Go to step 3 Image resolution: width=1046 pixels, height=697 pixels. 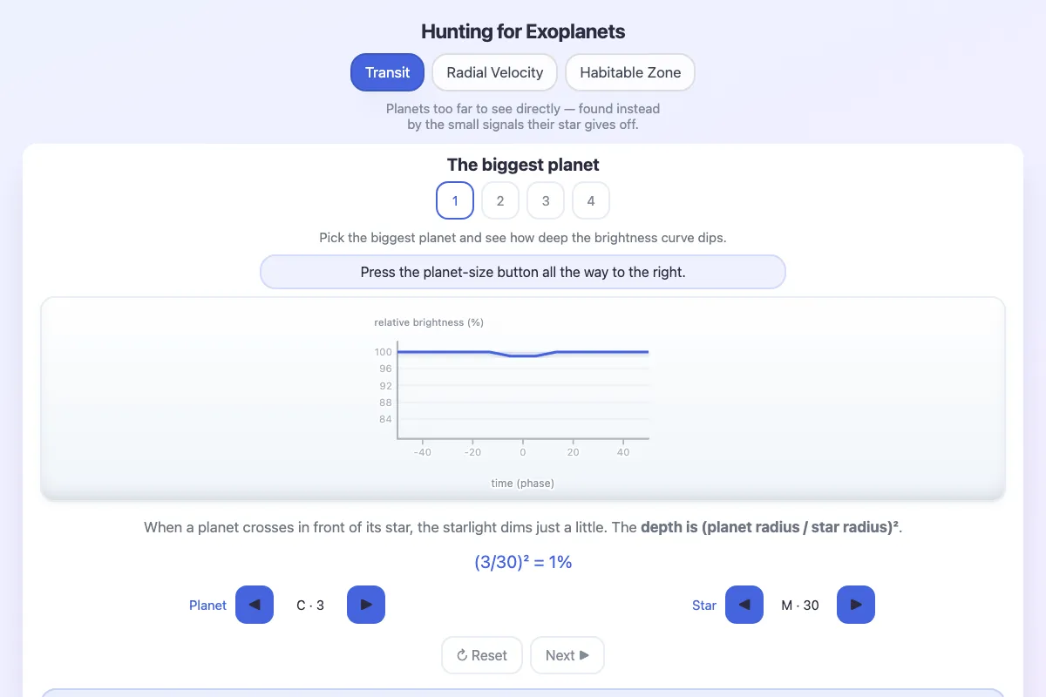tap(546, 200)
